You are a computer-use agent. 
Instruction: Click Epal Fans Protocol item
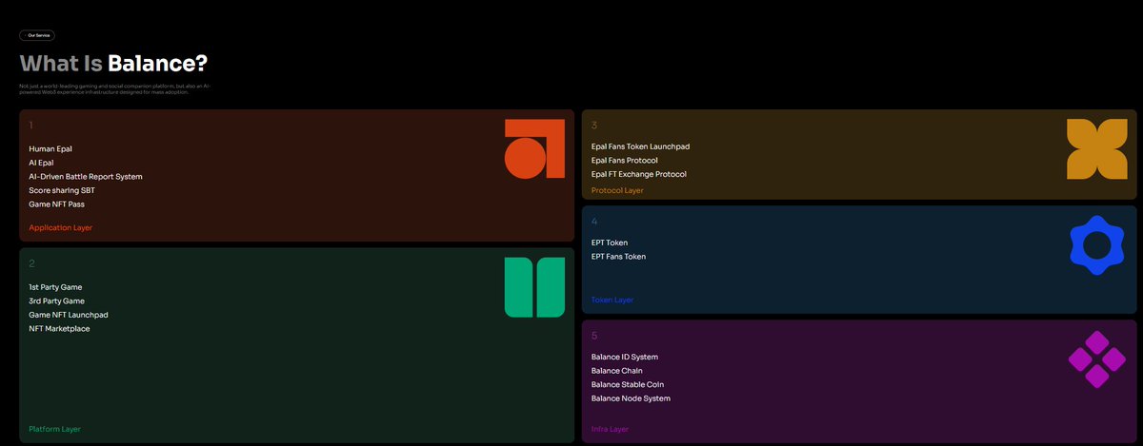(625, 161)
